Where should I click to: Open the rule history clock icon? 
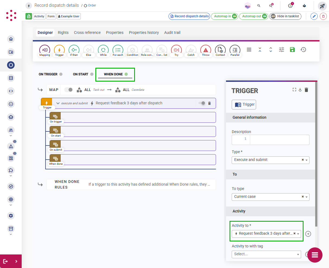point(303,50)
